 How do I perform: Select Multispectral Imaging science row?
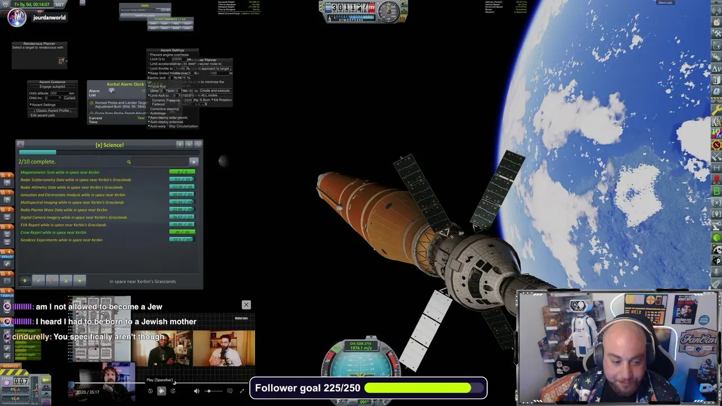click(x=107, y=202)
